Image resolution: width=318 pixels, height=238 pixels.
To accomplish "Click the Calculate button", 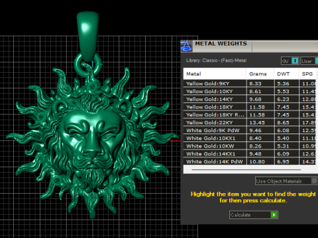I will [254, 215].
